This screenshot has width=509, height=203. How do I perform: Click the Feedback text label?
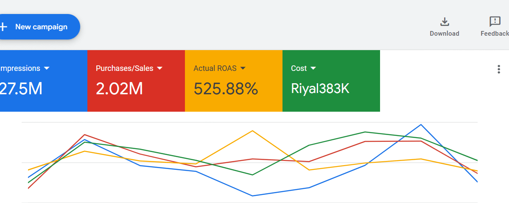(x=494, y=34)
